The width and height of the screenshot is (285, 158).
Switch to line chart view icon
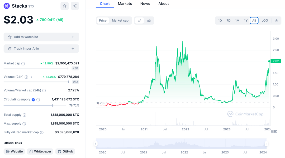point(139,21)
